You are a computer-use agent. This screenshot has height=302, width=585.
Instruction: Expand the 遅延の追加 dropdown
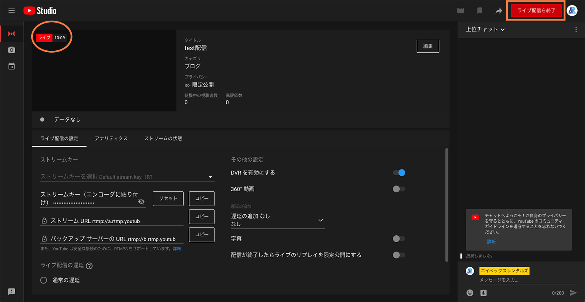[320, 220]
